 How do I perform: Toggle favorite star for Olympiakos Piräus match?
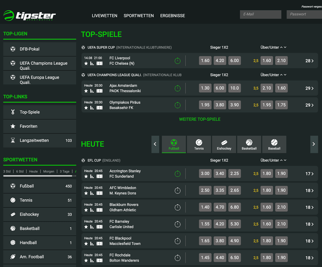[86, 108]
